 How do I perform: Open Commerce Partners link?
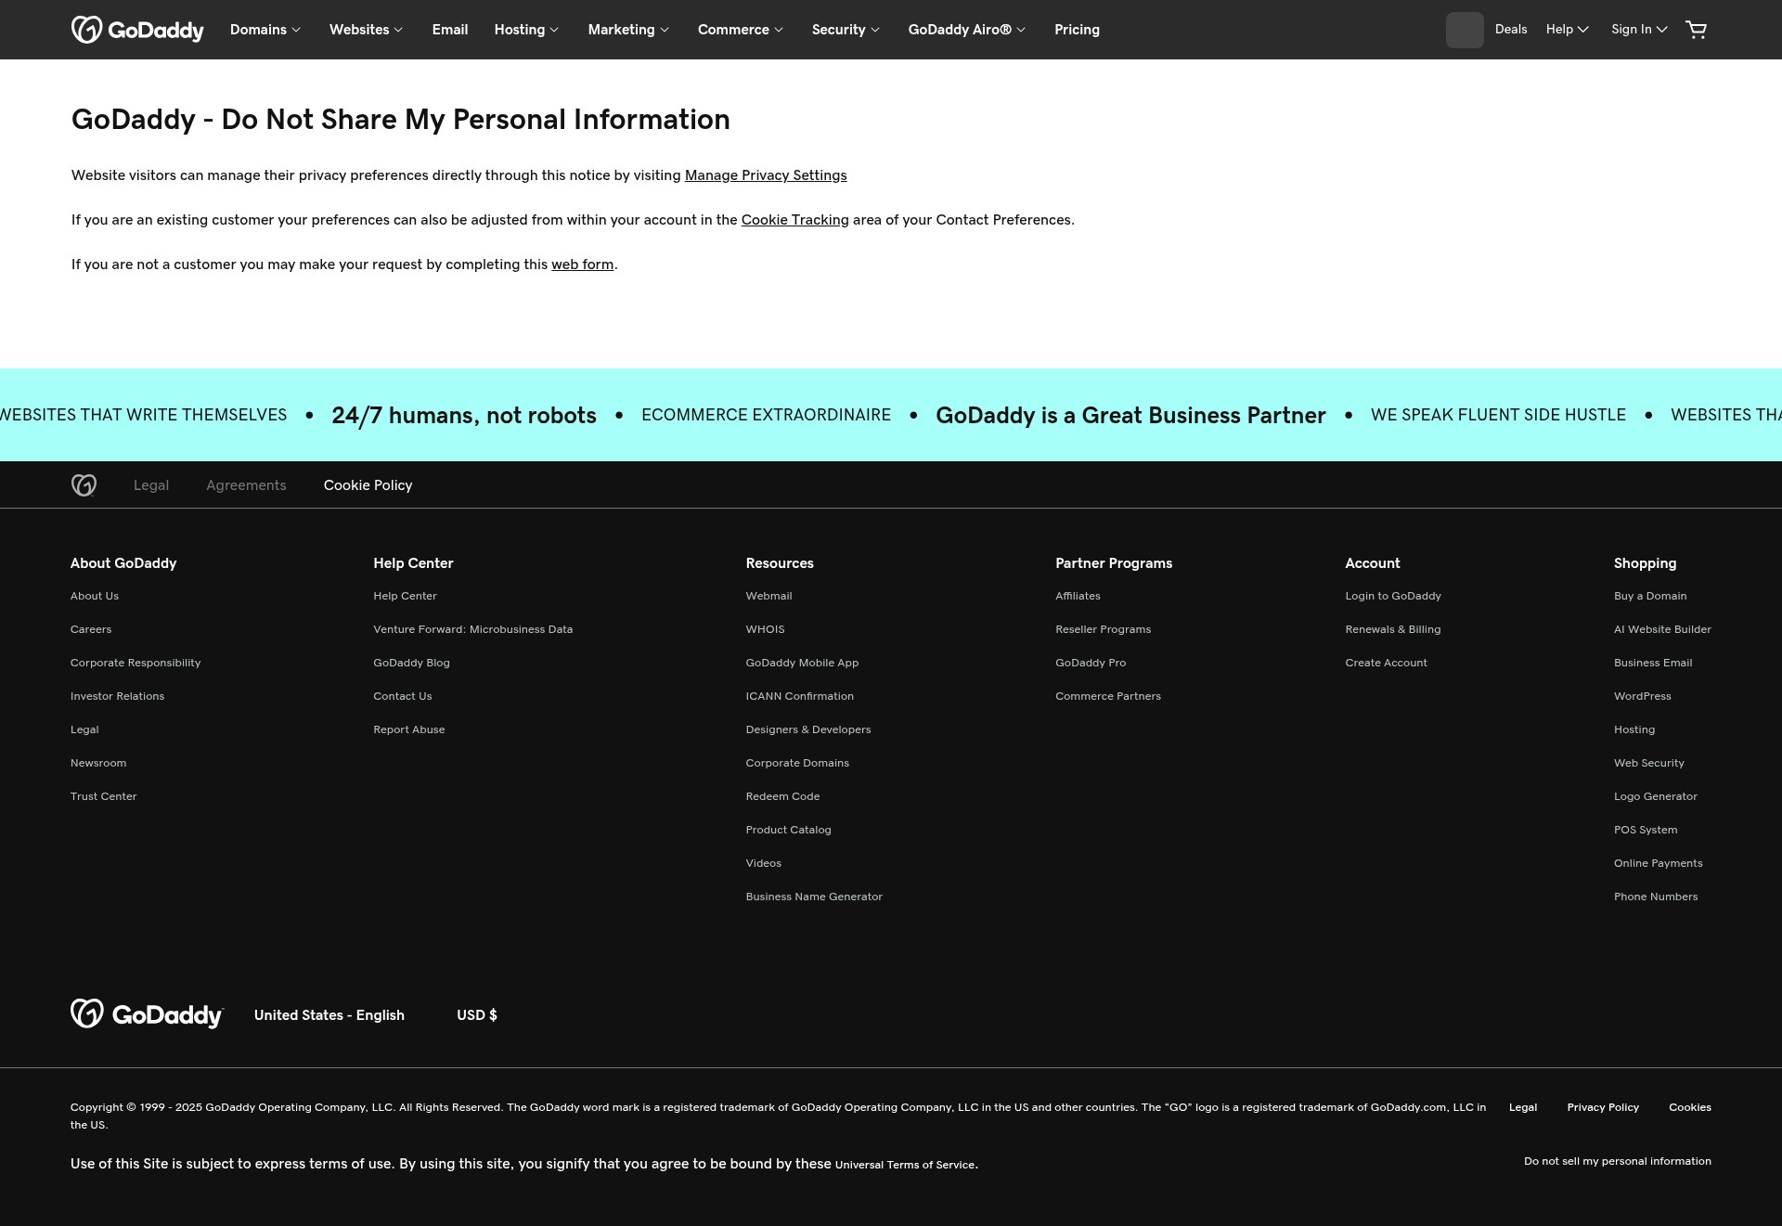[1107, 696]
